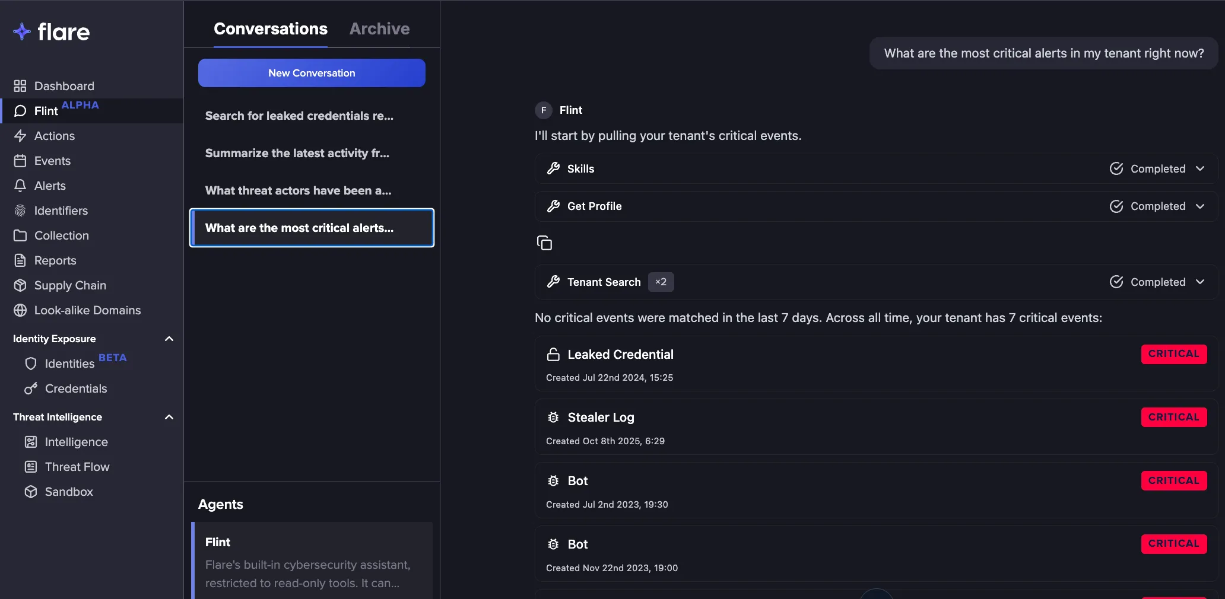1225x599 pixels.
Task: Open Events via the calendar icon
Action: (x=20, y=161)
